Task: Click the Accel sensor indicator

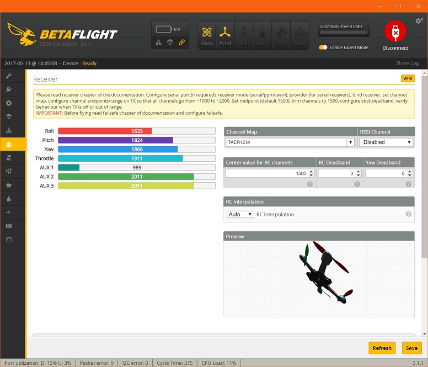Action: coord(225,36)
